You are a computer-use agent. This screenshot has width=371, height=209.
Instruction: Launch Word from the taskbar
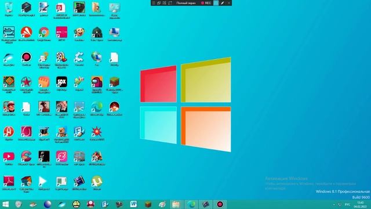pos(133,204)
